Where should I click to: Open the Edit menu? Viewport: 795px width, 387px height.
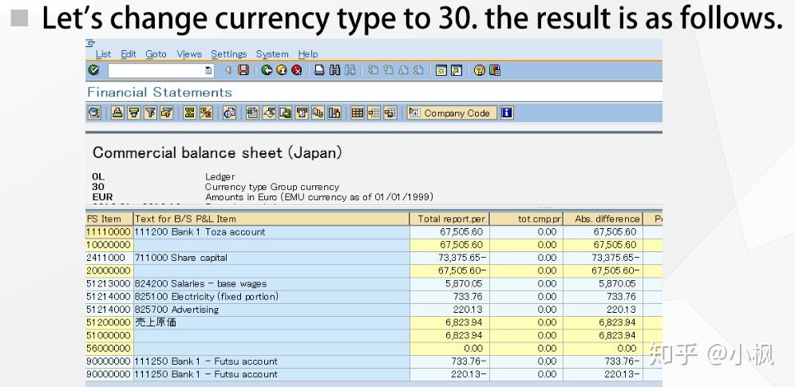129,53
